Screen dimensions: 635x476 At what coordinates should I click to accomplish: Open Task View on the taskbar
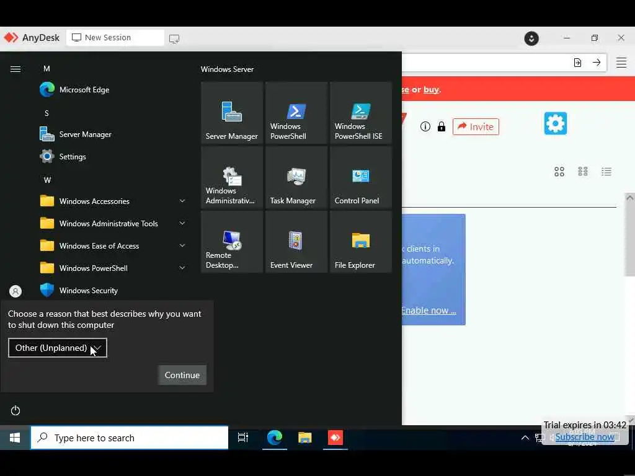click(243, 438)
